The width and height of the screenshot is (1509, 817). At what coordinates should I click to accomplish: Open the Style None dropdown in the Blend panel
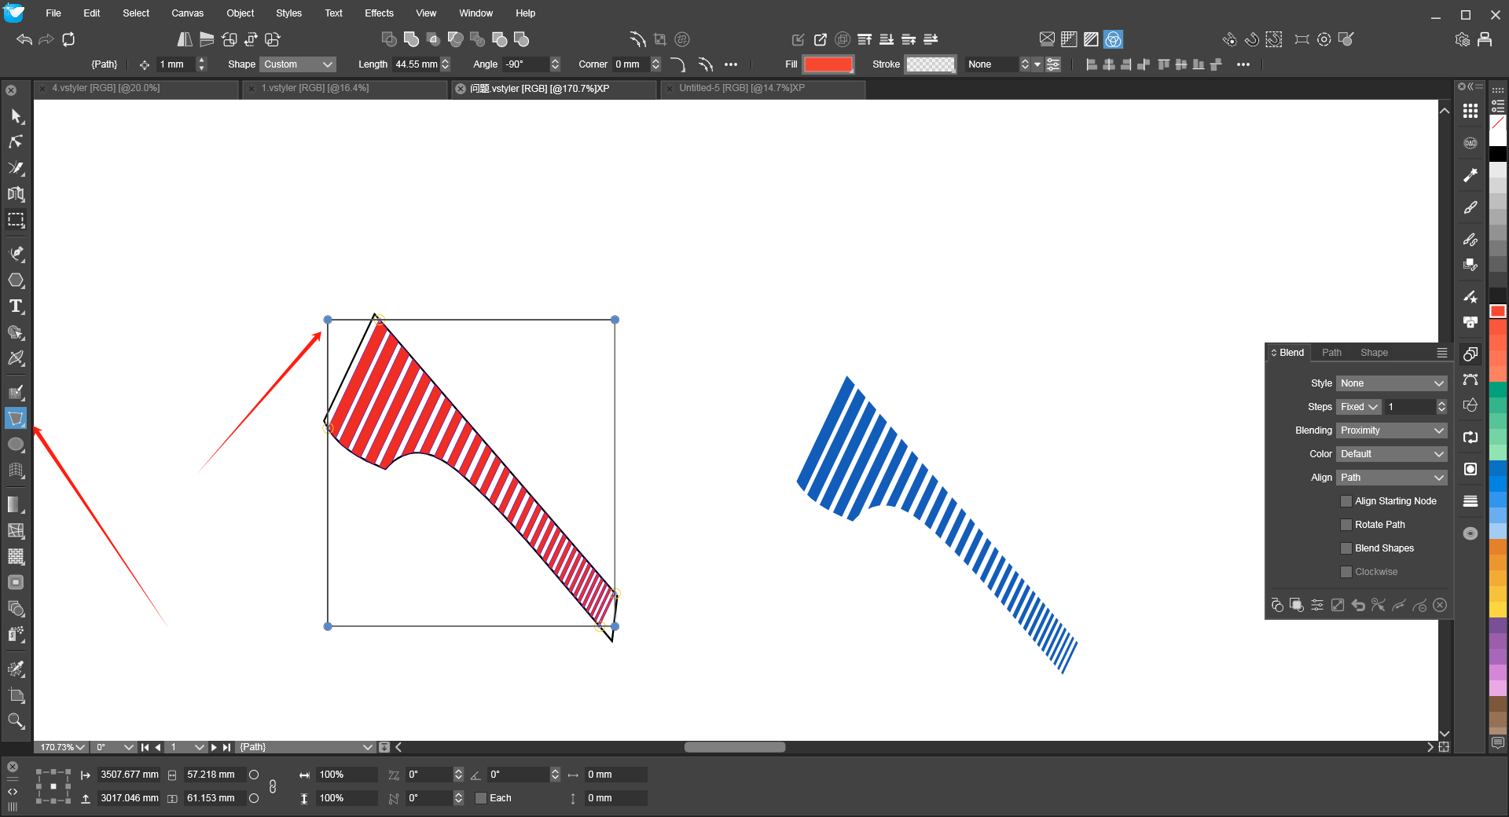[1391, 383]
